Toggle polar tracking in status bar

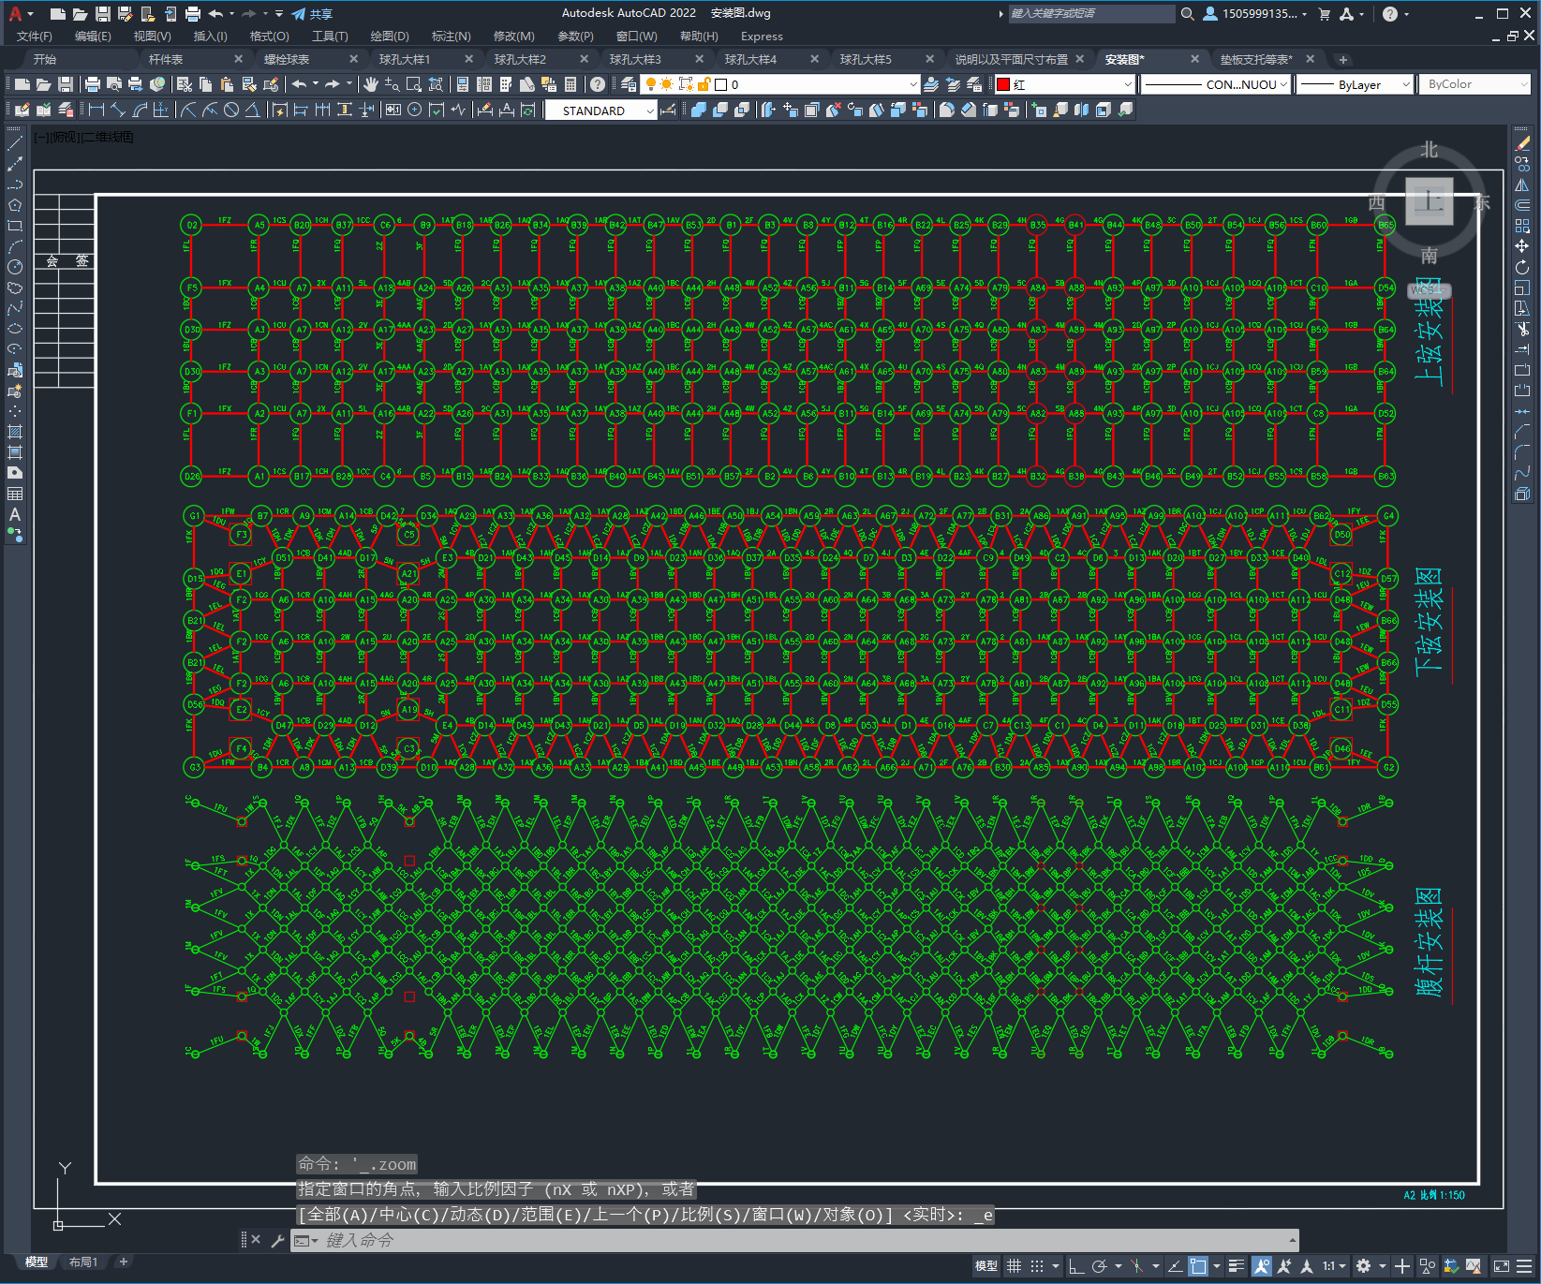coord(1100,1266)
